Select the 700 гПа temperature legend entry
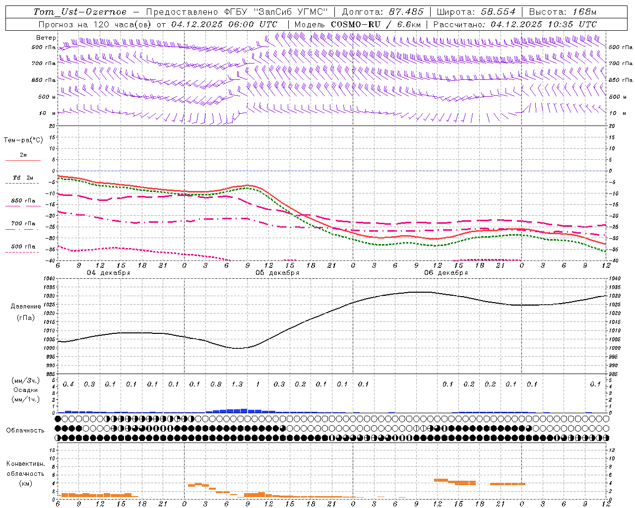 (23, 224)
